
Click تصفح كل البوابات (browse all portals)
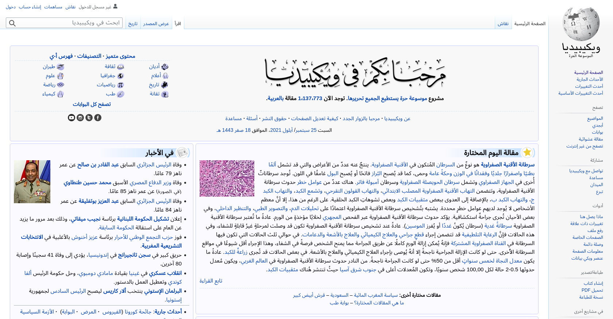92,104
